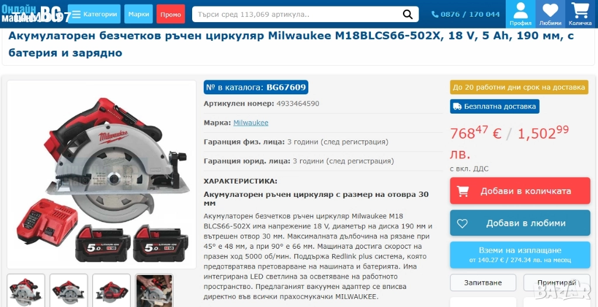Open the Профил user icon
598x307 pixels.
tap(520, 14)
